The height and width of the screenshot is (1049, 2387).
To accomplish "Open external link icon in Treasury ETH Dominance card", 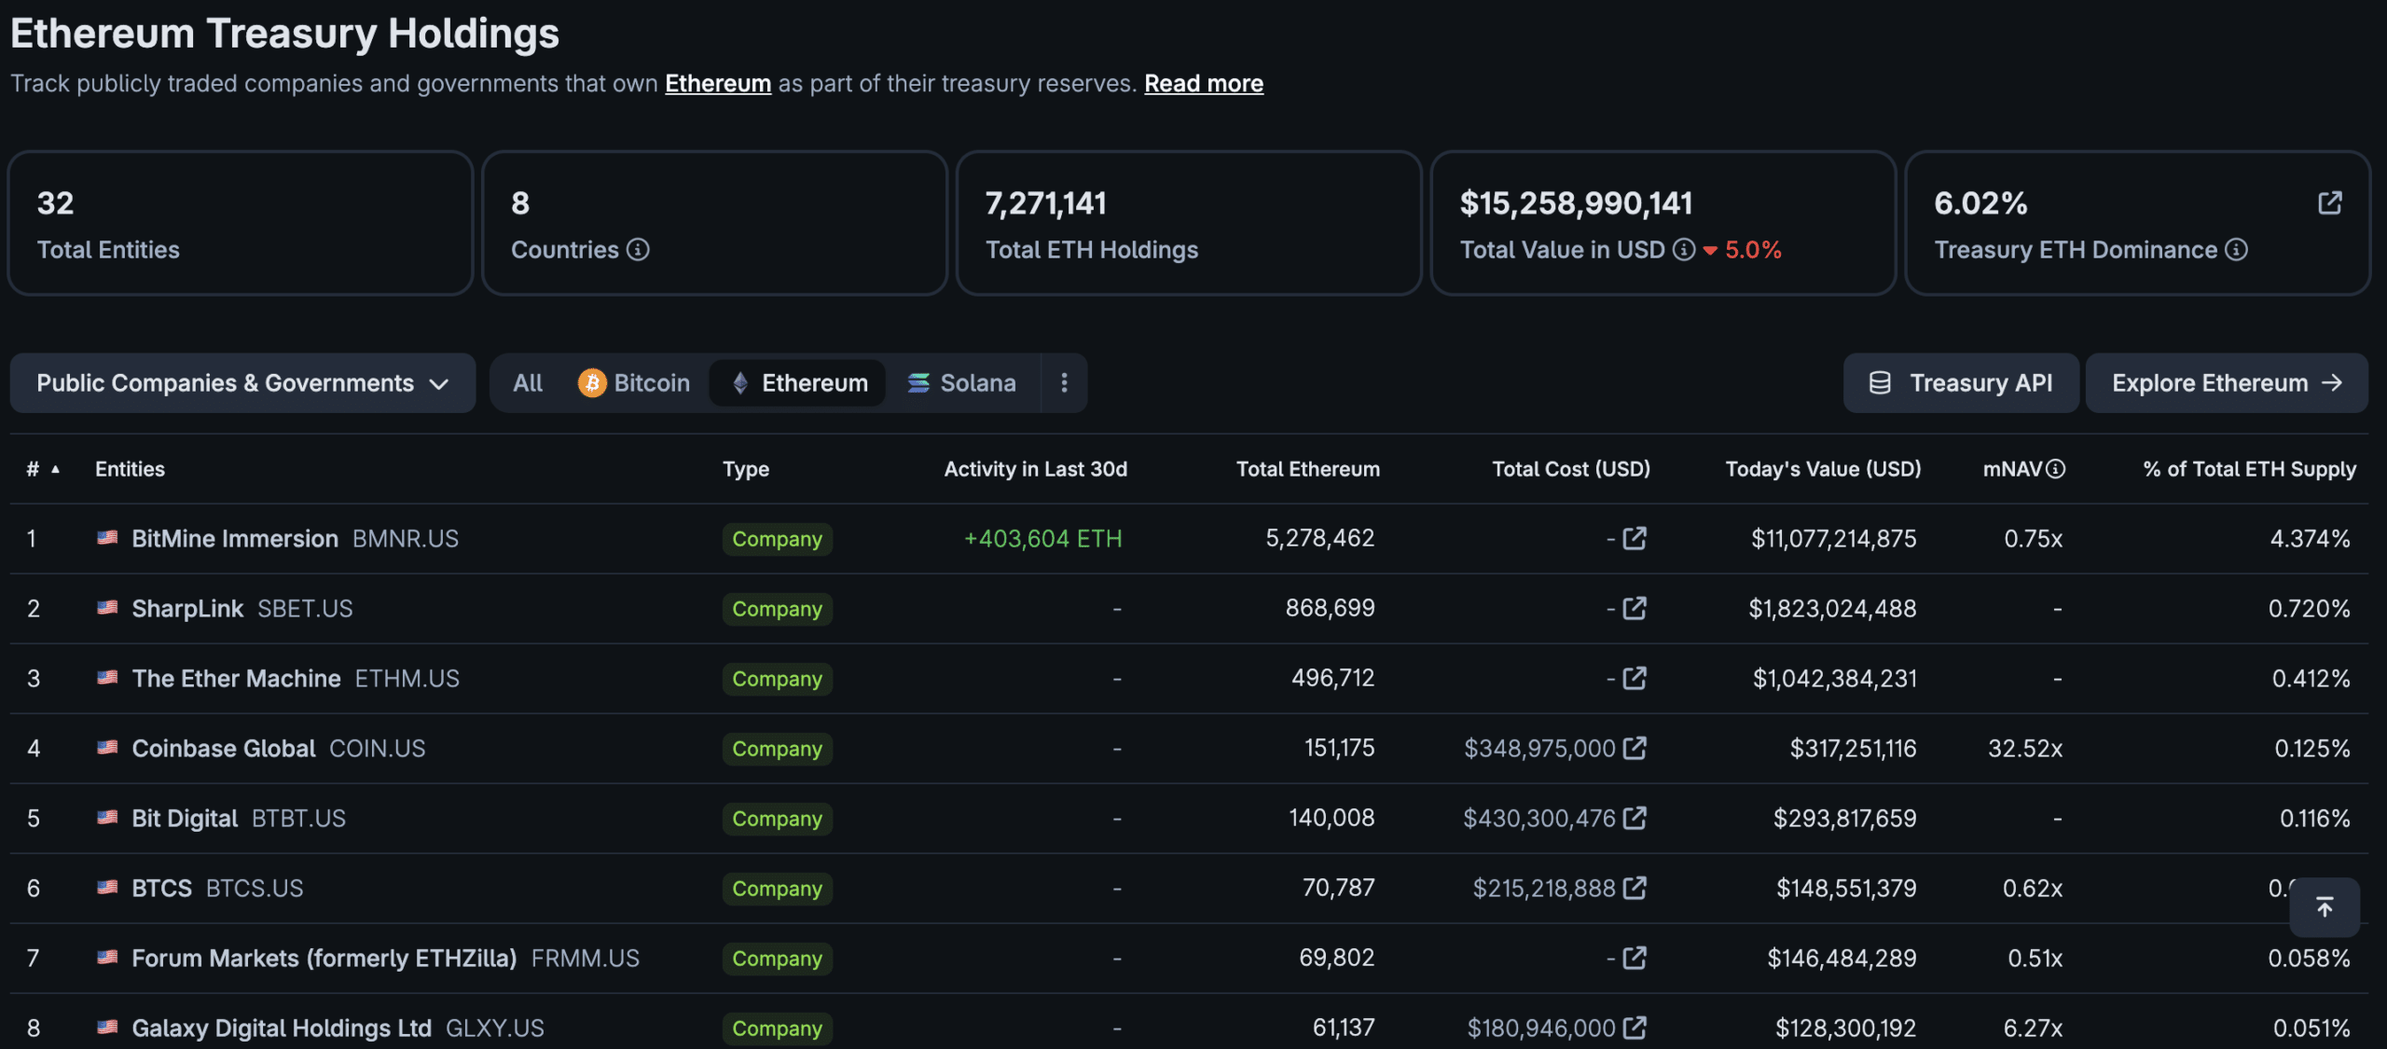I will tap(2329, 202).
